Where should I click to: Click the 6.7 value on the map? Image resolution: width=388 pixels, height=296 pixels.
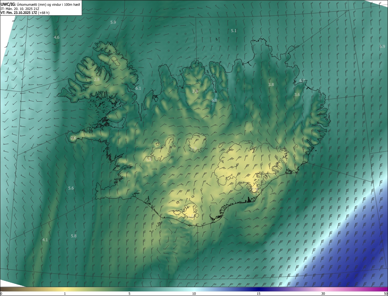pos(302,81)
